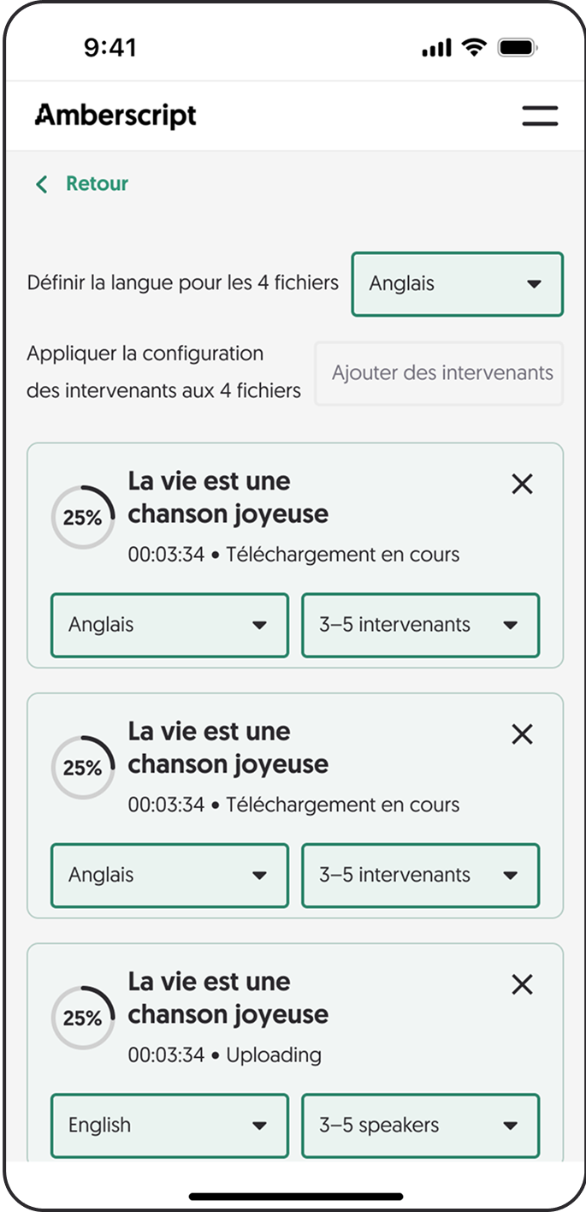This screenshot has width=586, height=1212.
Task: Click the Amberscript logo
Action: coord(115,116)
